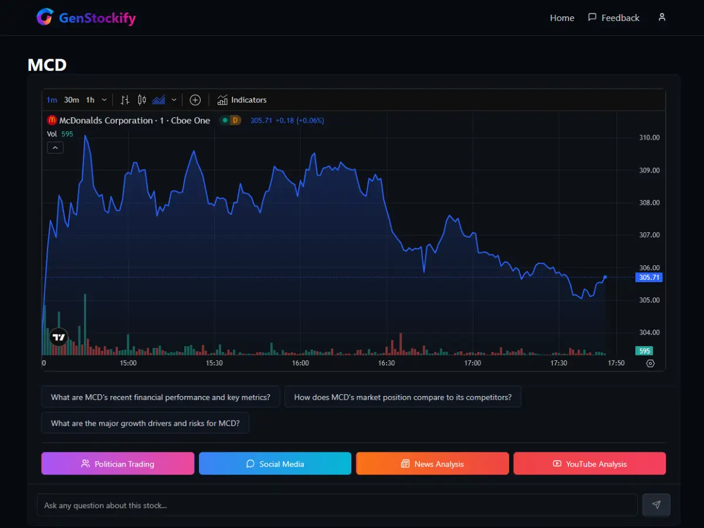
Task: Open Feedback from the top navigation
Action: pos(614,18)
